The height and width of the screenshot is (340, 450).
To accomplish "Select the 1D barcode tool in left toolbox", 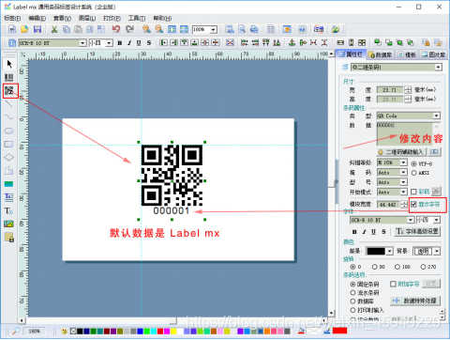I will (x=9, y=77).
